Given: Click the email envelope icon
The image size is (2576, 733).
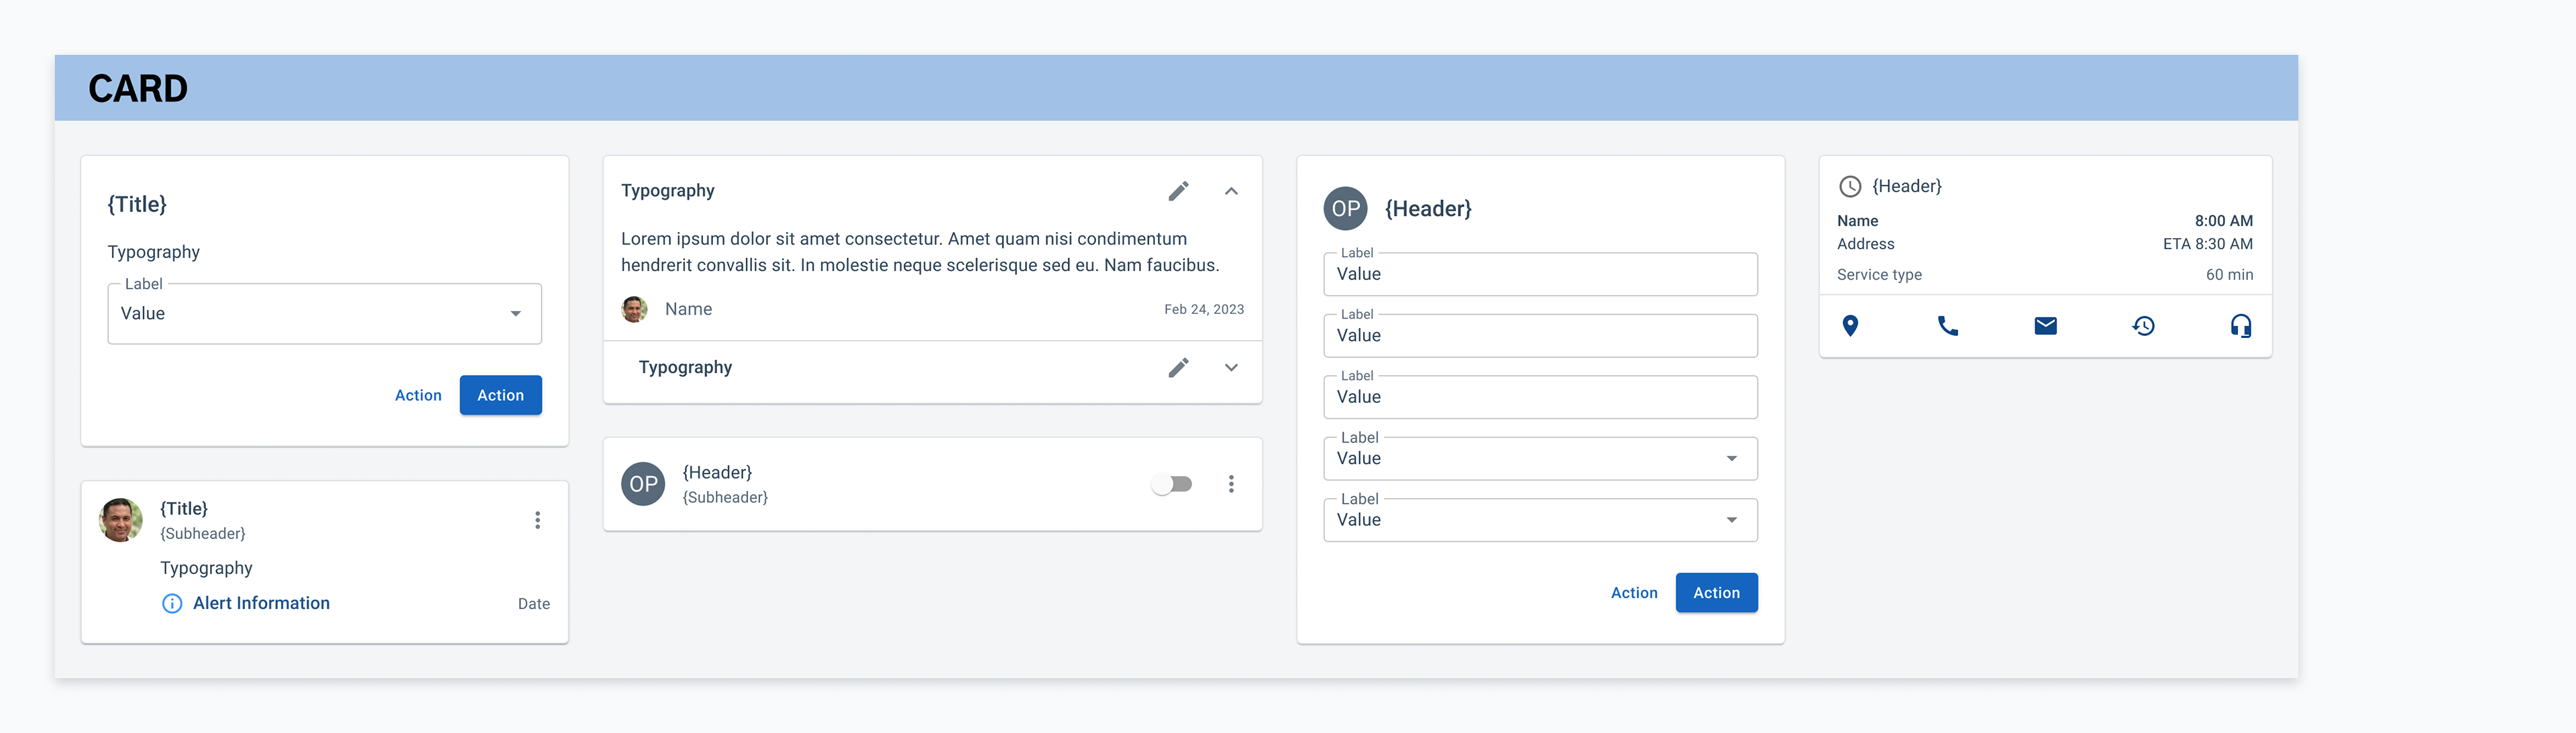Looking at the screenshot, I should [x=2045, y=326].
